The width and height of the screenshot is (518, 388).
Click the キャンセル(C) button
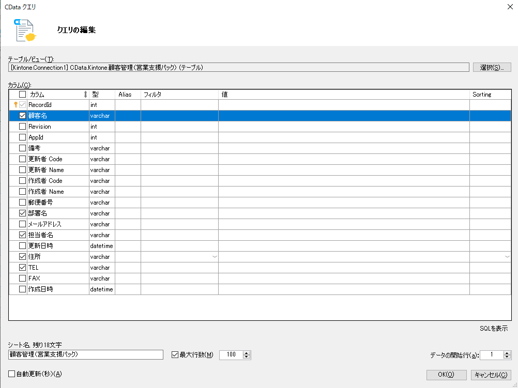click(491, 375)
